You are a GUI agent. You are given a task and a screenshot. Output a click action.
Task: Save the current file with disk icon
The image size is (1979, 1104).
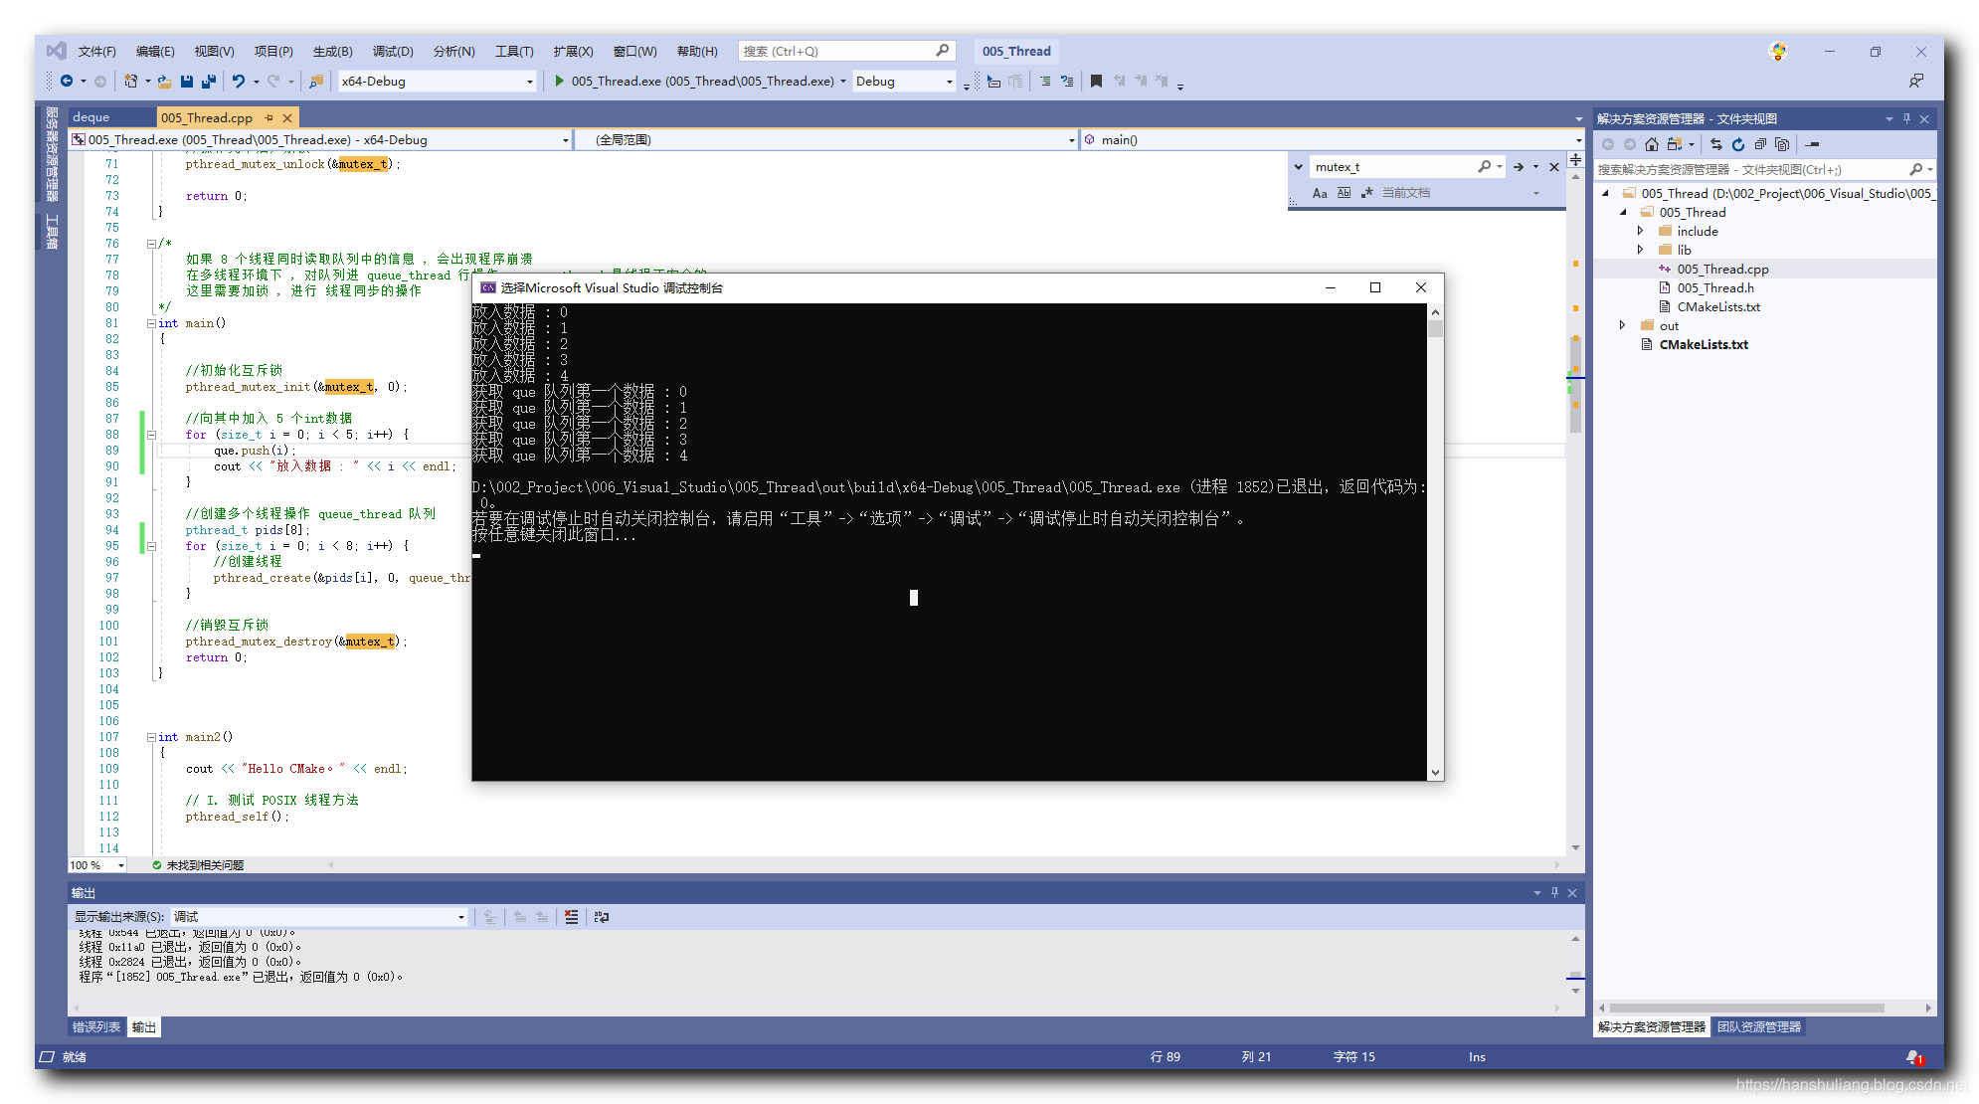(187, 81)
